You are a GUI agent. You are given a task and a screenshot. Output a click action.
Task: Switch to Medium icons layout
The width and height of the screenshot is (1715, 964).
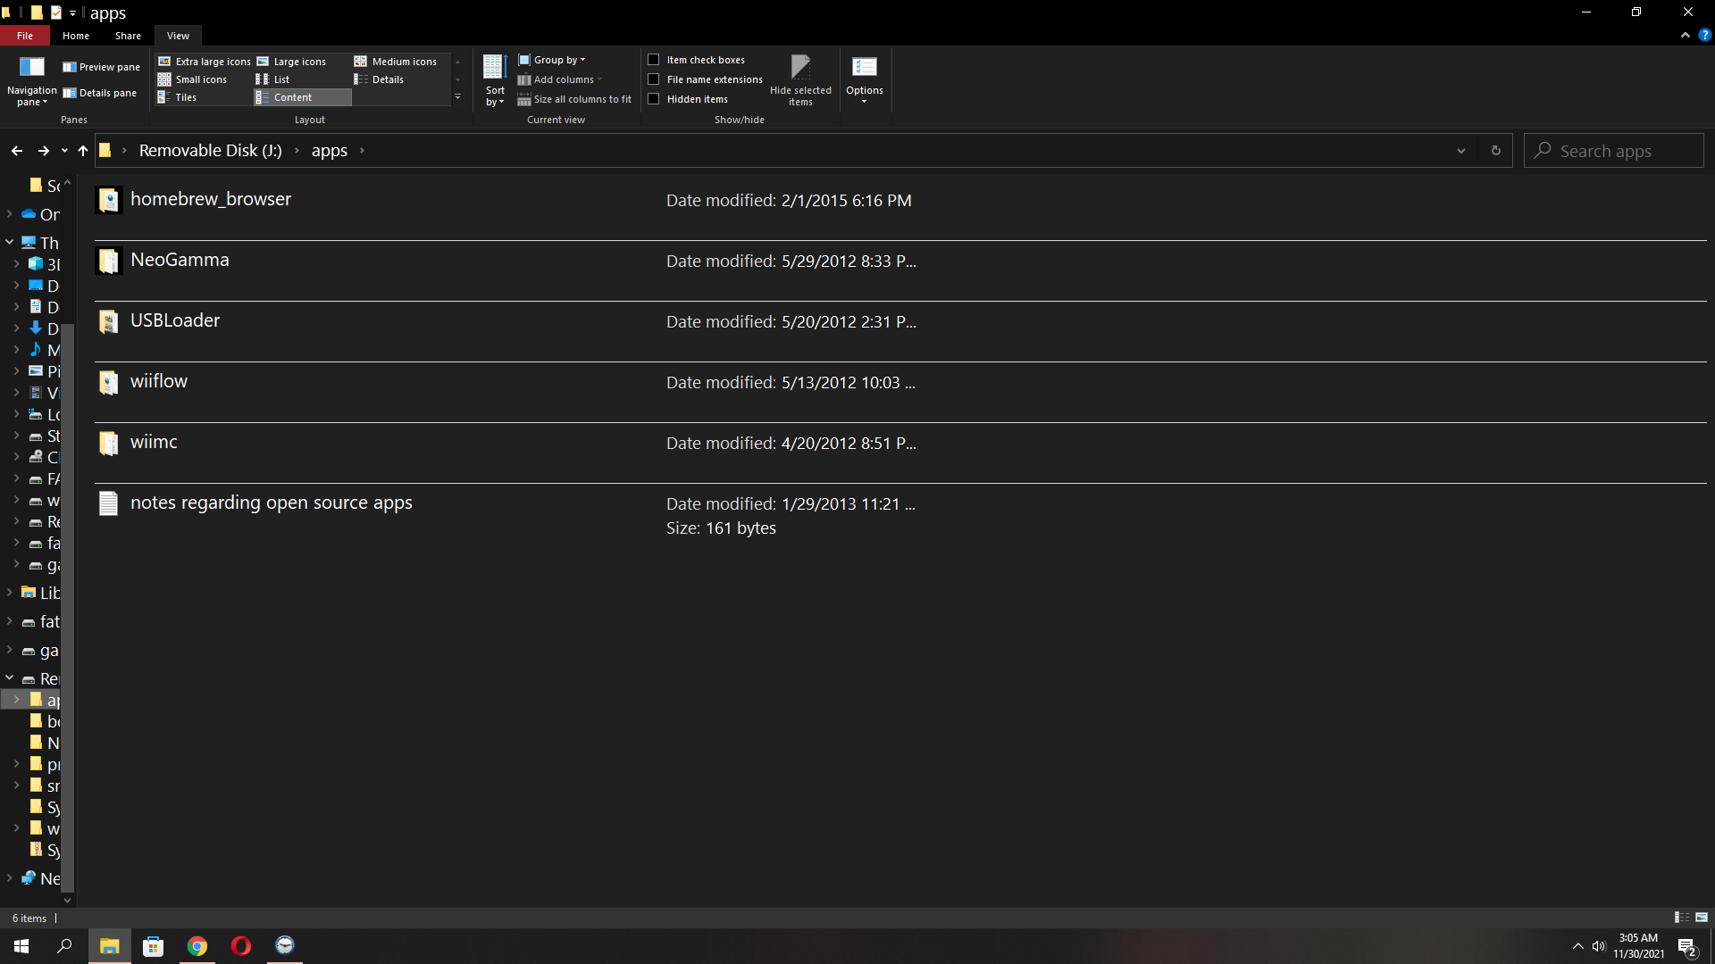tap(396, 62)
